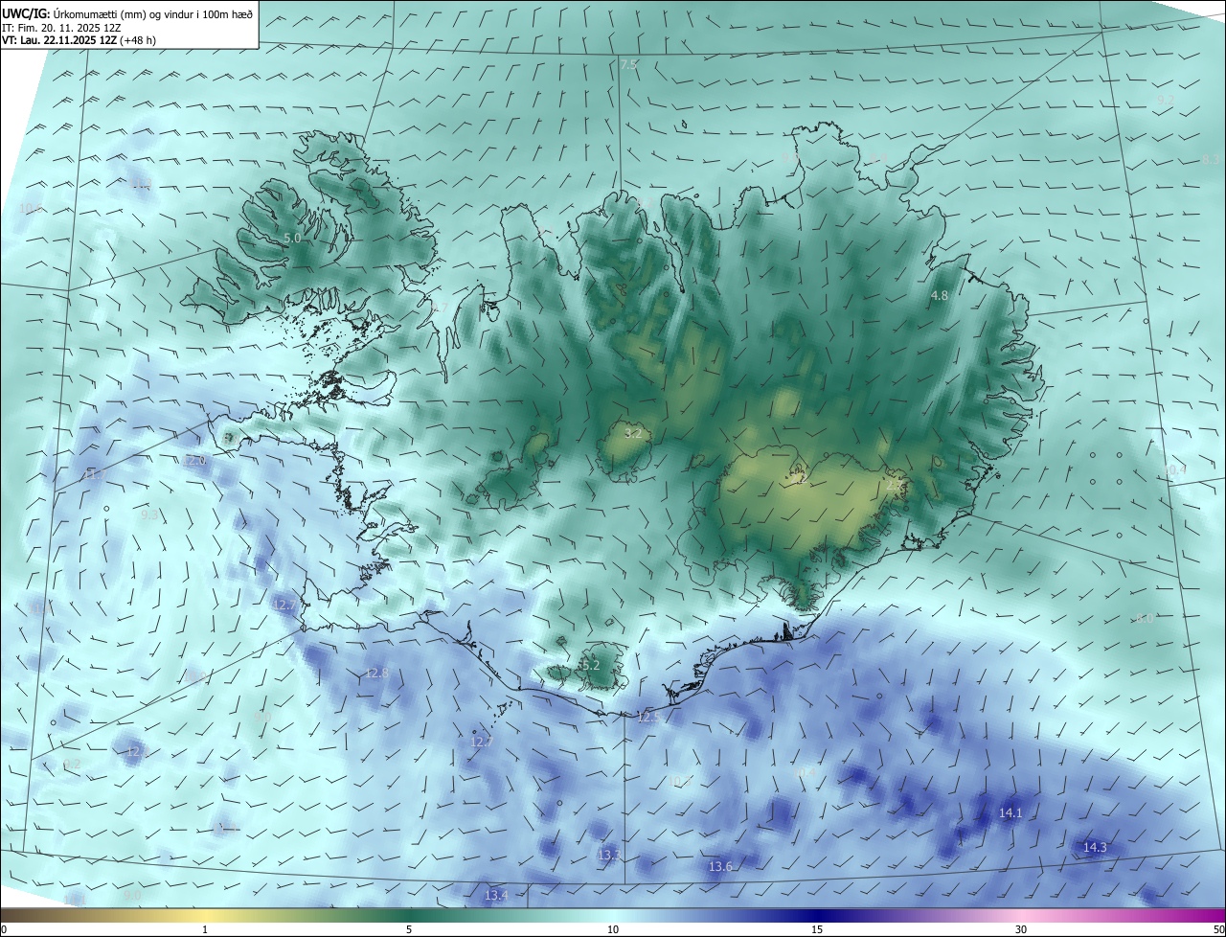Click the 3.2 value on the central glacier
The image size is (1226, 937).
tap(633, 434)
